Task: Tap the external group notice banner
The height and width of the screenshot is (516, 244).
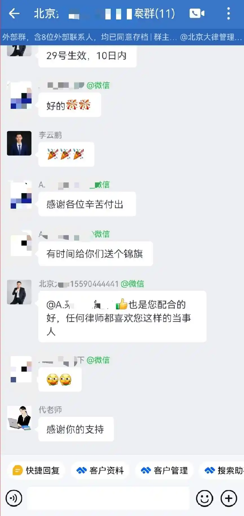Action: (x=122, y=37)
